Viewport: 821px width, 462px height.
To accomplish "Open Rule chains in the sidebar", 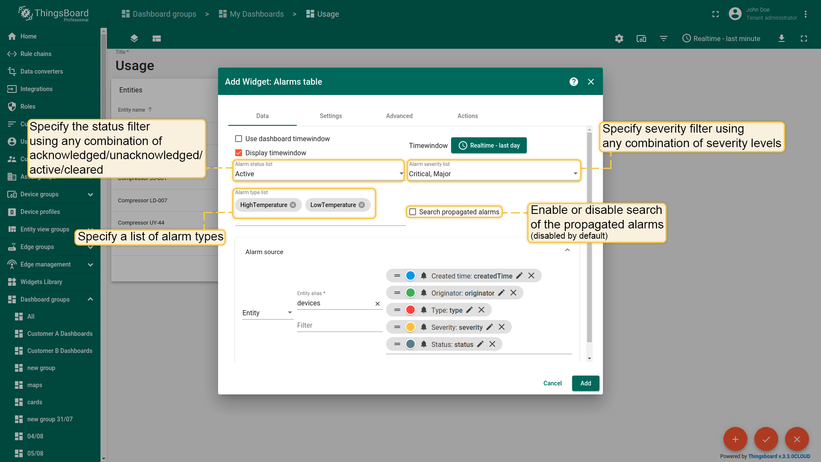I will [x=50, y=54].
